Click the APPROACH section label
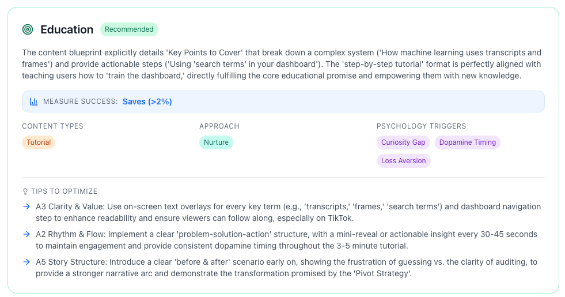565x297 pixels. coord(219,126)
